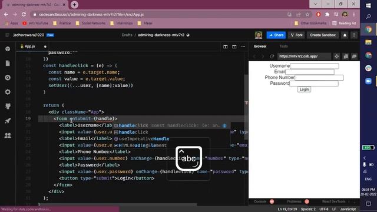Open the Practice bookmarks folder

(x=62, y=23)
